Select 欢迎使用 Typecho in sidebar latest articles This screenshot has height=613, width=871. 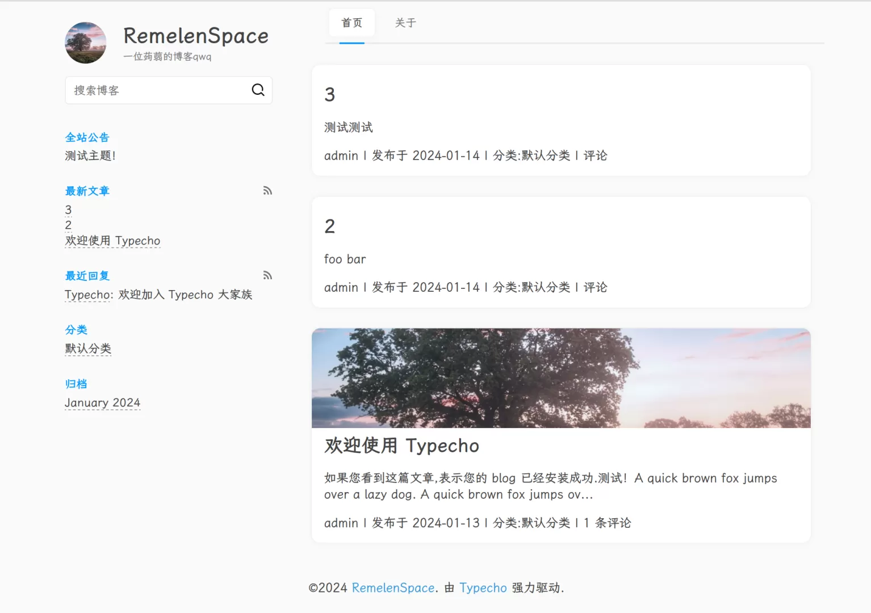pos(112,241)
